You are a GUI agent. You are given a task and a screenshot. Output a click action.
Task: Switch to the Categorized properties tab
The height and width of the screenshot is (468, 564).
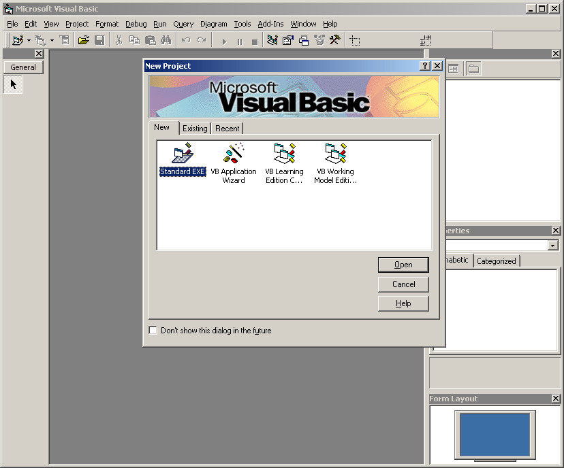click(496, 261)
